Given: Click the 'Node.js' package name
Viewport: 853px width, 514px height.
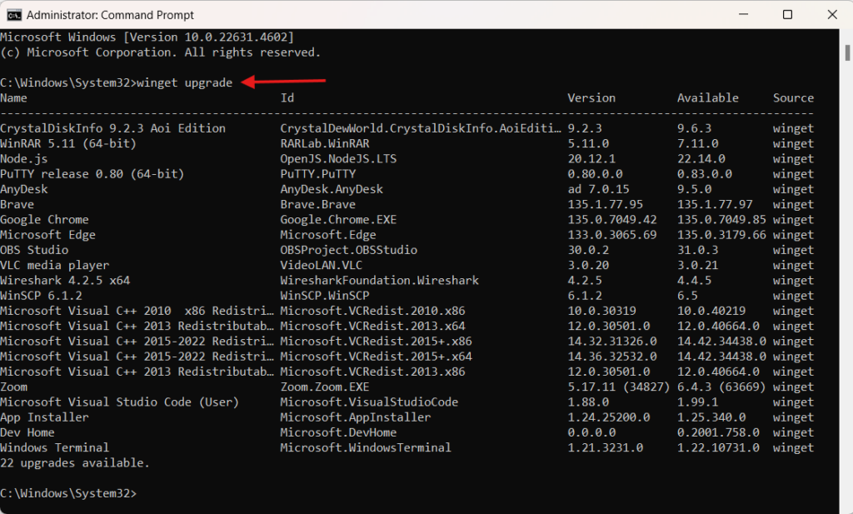Looking at the screenshot, I should click(24, 159).
